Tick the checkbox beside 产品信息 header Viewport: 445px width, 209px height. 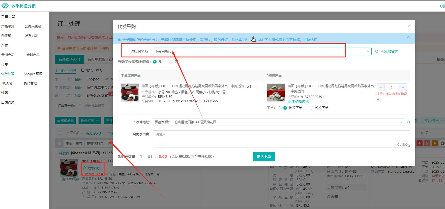coord(60,133)
